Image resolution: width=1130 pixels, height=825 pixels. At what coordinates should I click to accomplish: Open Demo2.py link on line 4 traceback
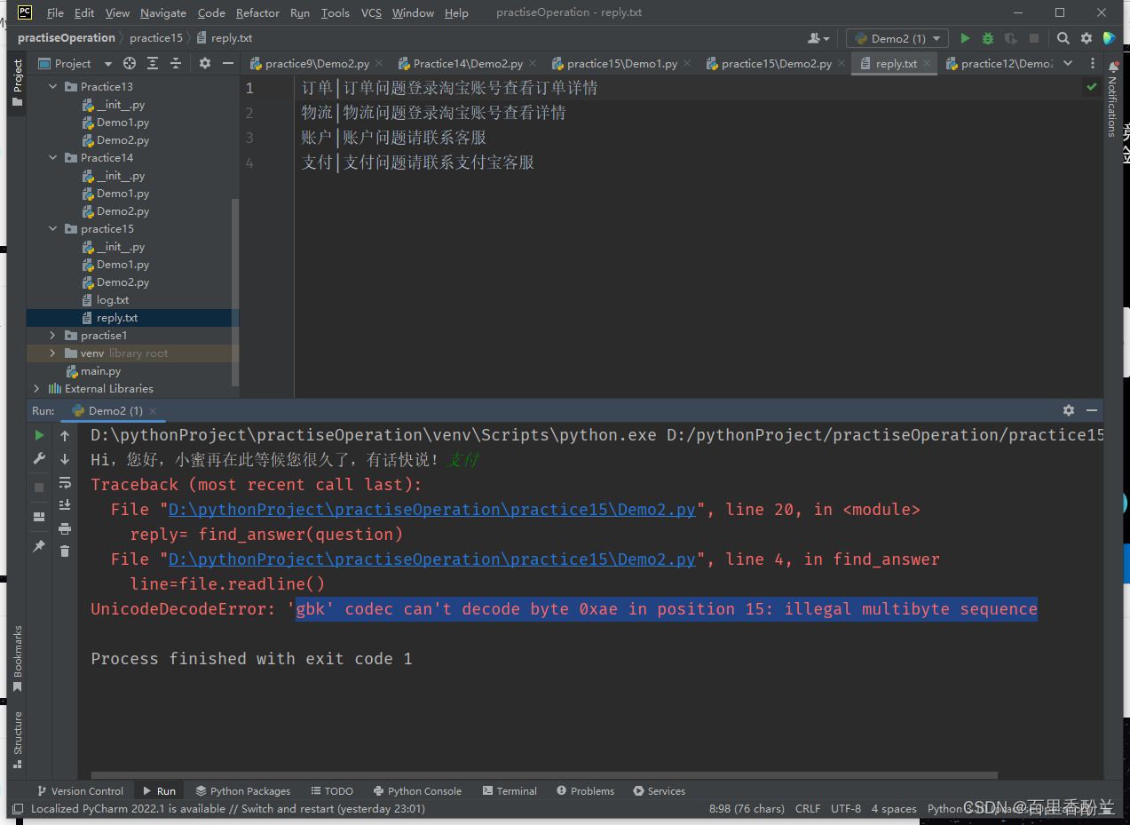tap(431, 559)
